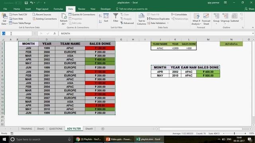The height and width of the screenshot is (143, 255).
Task: Switch to TRAINING sheet tab
Action: pyautogui.click(x=27, y=129)
